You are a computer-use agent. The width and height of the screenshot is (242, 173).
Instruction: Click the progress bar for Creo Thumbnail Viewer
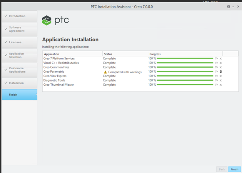coord(185,85)
